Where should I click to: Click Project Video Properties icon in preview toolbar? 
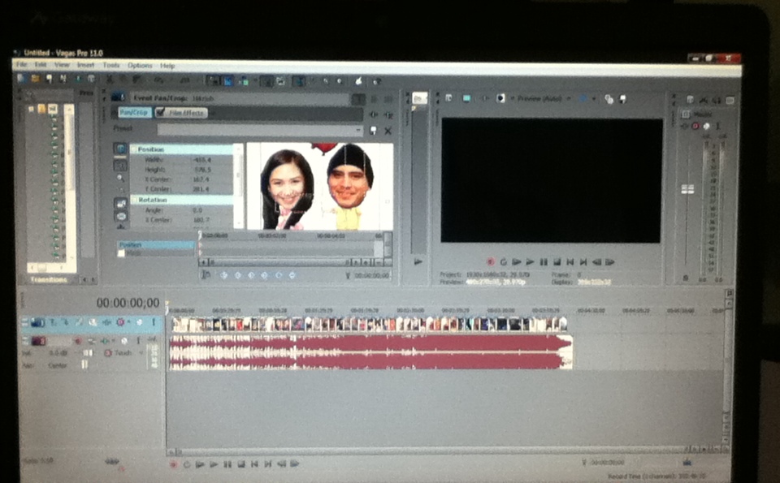tap(449, 98)
